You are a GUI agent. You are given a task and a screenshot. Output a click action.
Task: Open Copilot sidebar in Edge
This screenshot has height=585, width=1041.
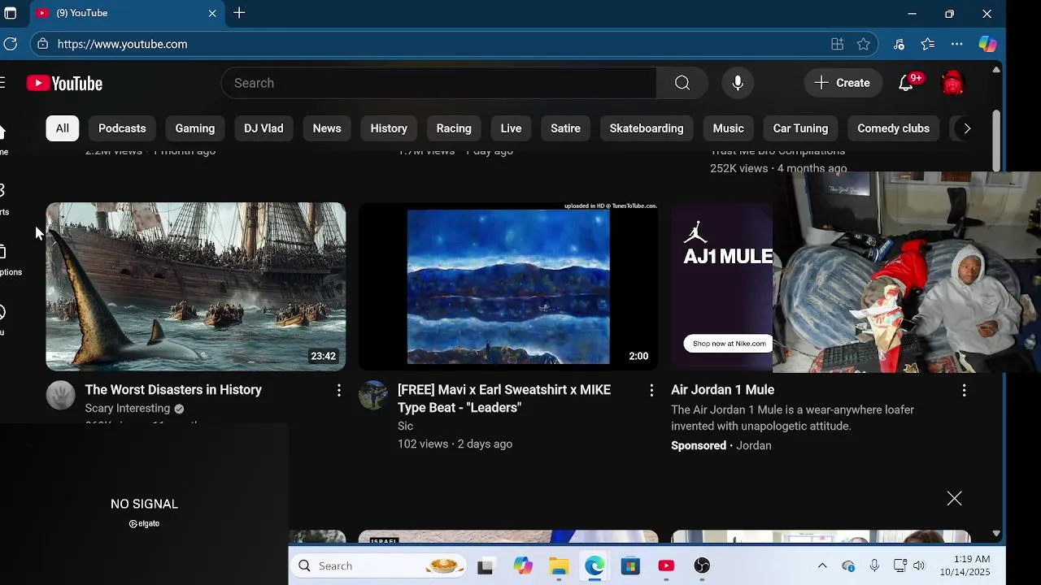987,44
